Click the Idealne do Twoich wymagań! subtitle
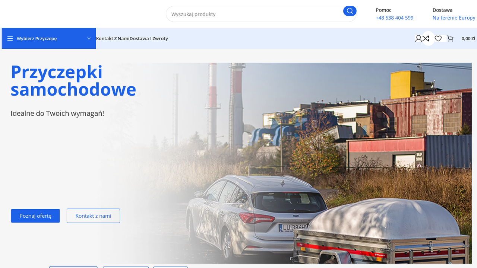The image size is (477, 268). point(57,114)
